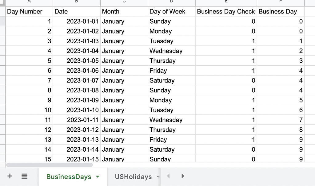Click the date cell 2023-01-09
Screen dimensions: 315x186
pos(77,100)
